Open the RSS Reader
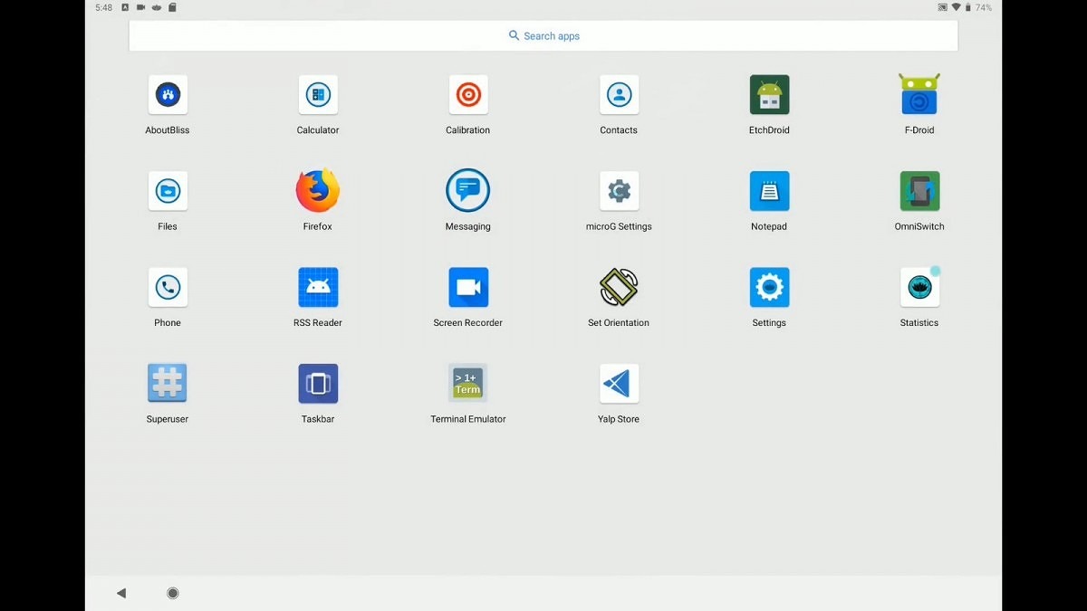This screenshot has height=611, width=1087. (x=317, y=287)
